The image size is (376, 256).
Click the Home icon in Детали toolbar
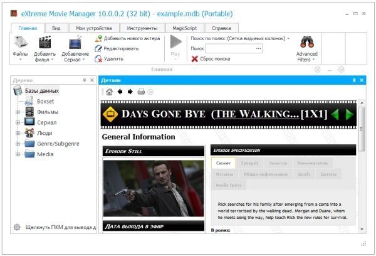point(109,92)
